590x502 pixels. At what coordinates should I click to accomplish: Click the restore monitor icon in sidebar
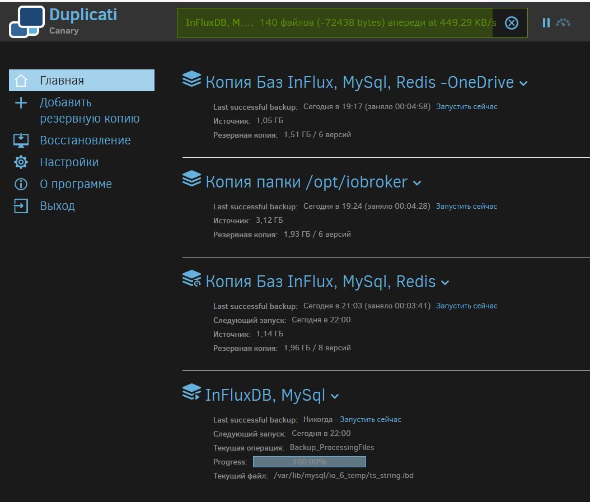[x=21, y=140]
